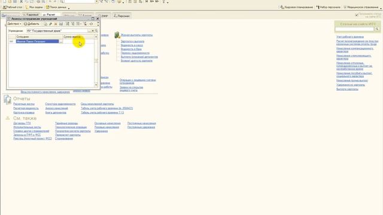The image size is (383, 215).
Task: Open Медицинское страхование toolbar item
Action: [361, 7]
